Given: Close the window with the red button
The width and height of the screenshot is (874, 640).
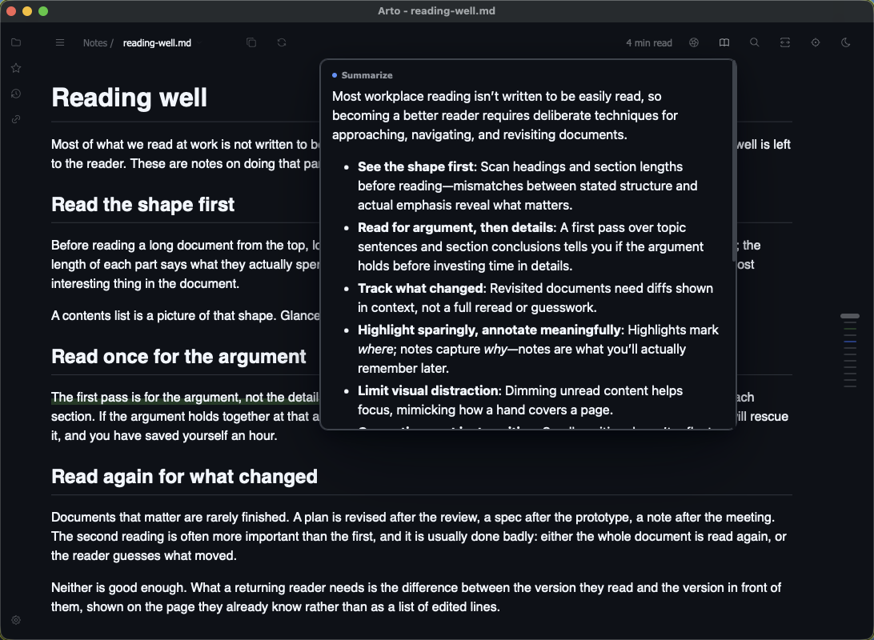Looking at the screenshot, I should [11, 11].
